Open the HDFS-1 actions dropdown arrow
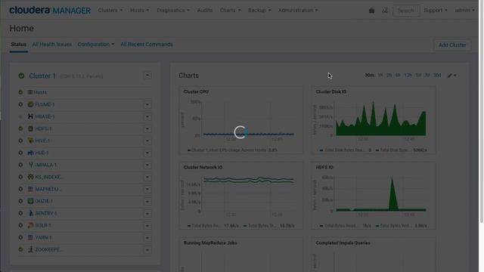484x272 pixels. (x=147, y=128)
